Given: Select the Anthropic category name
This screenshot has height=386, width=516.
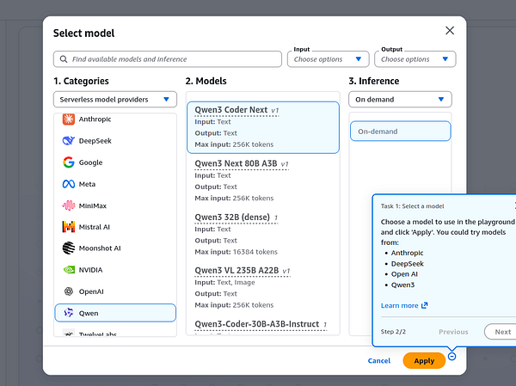Looking at the screenshot, I should click(95, 119).
